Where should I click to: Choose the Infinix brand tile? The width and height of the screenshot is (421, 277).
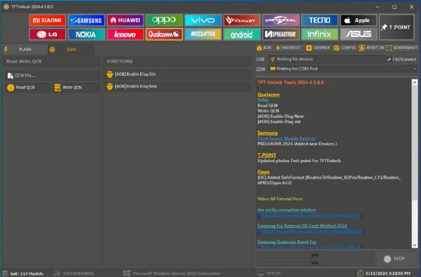pyautogui.click(x=320, y=34)
